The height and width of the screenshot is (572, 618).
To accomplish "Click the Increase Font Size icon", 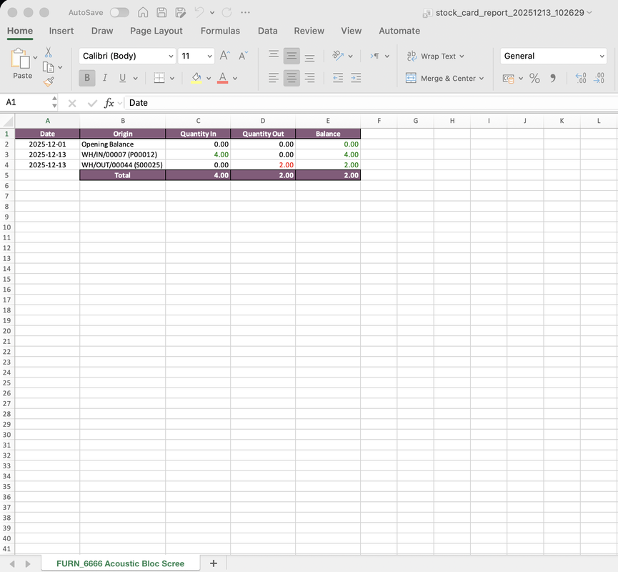I will pyautogui.click(x=224, y=56).
